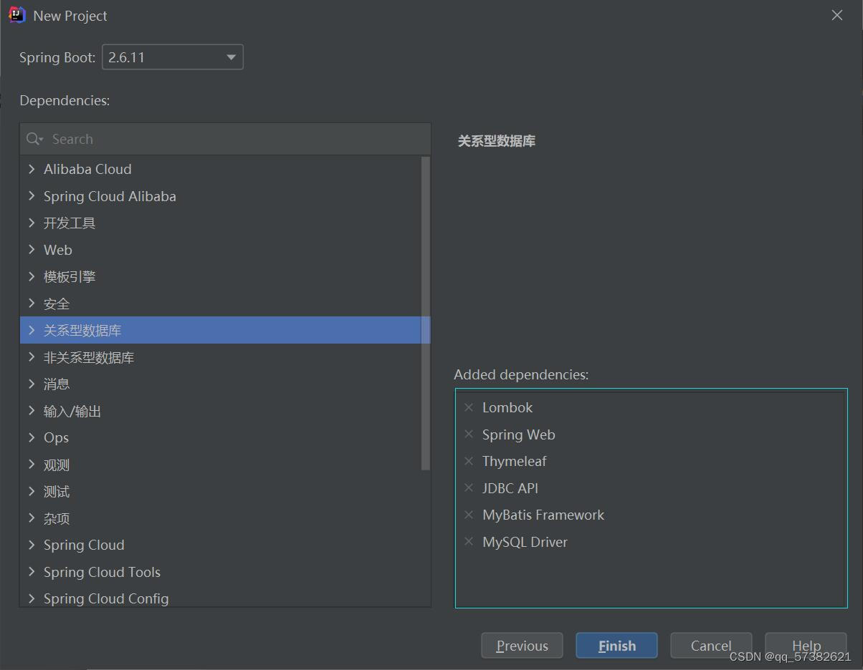
Task: Expand the Alibaba Cloud category
Action: point(32,169)
